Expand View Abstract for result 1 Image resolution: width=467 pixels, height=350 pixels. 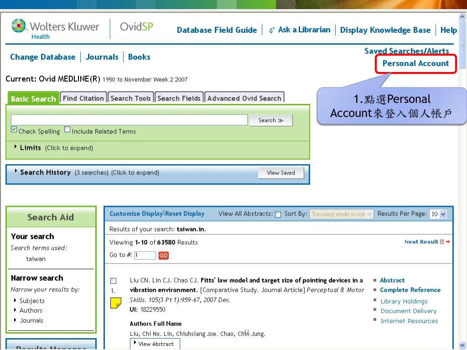point(155,344)
